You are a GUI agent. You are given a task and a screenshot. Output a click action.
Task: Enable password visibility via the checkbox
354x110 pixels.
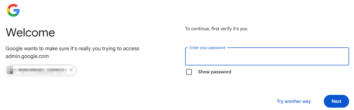[189, 72]
